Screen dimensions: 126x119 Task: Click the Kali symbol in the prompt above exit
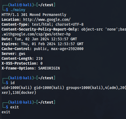click(x=21, y=102)
